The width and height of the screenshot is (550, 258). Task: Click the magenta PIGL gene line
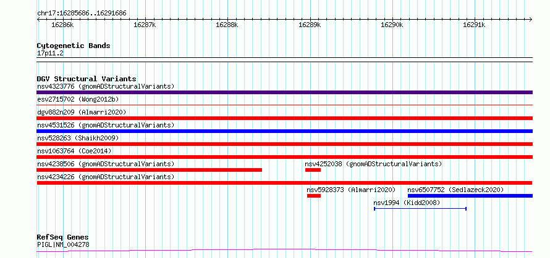(x=284, y=251)
